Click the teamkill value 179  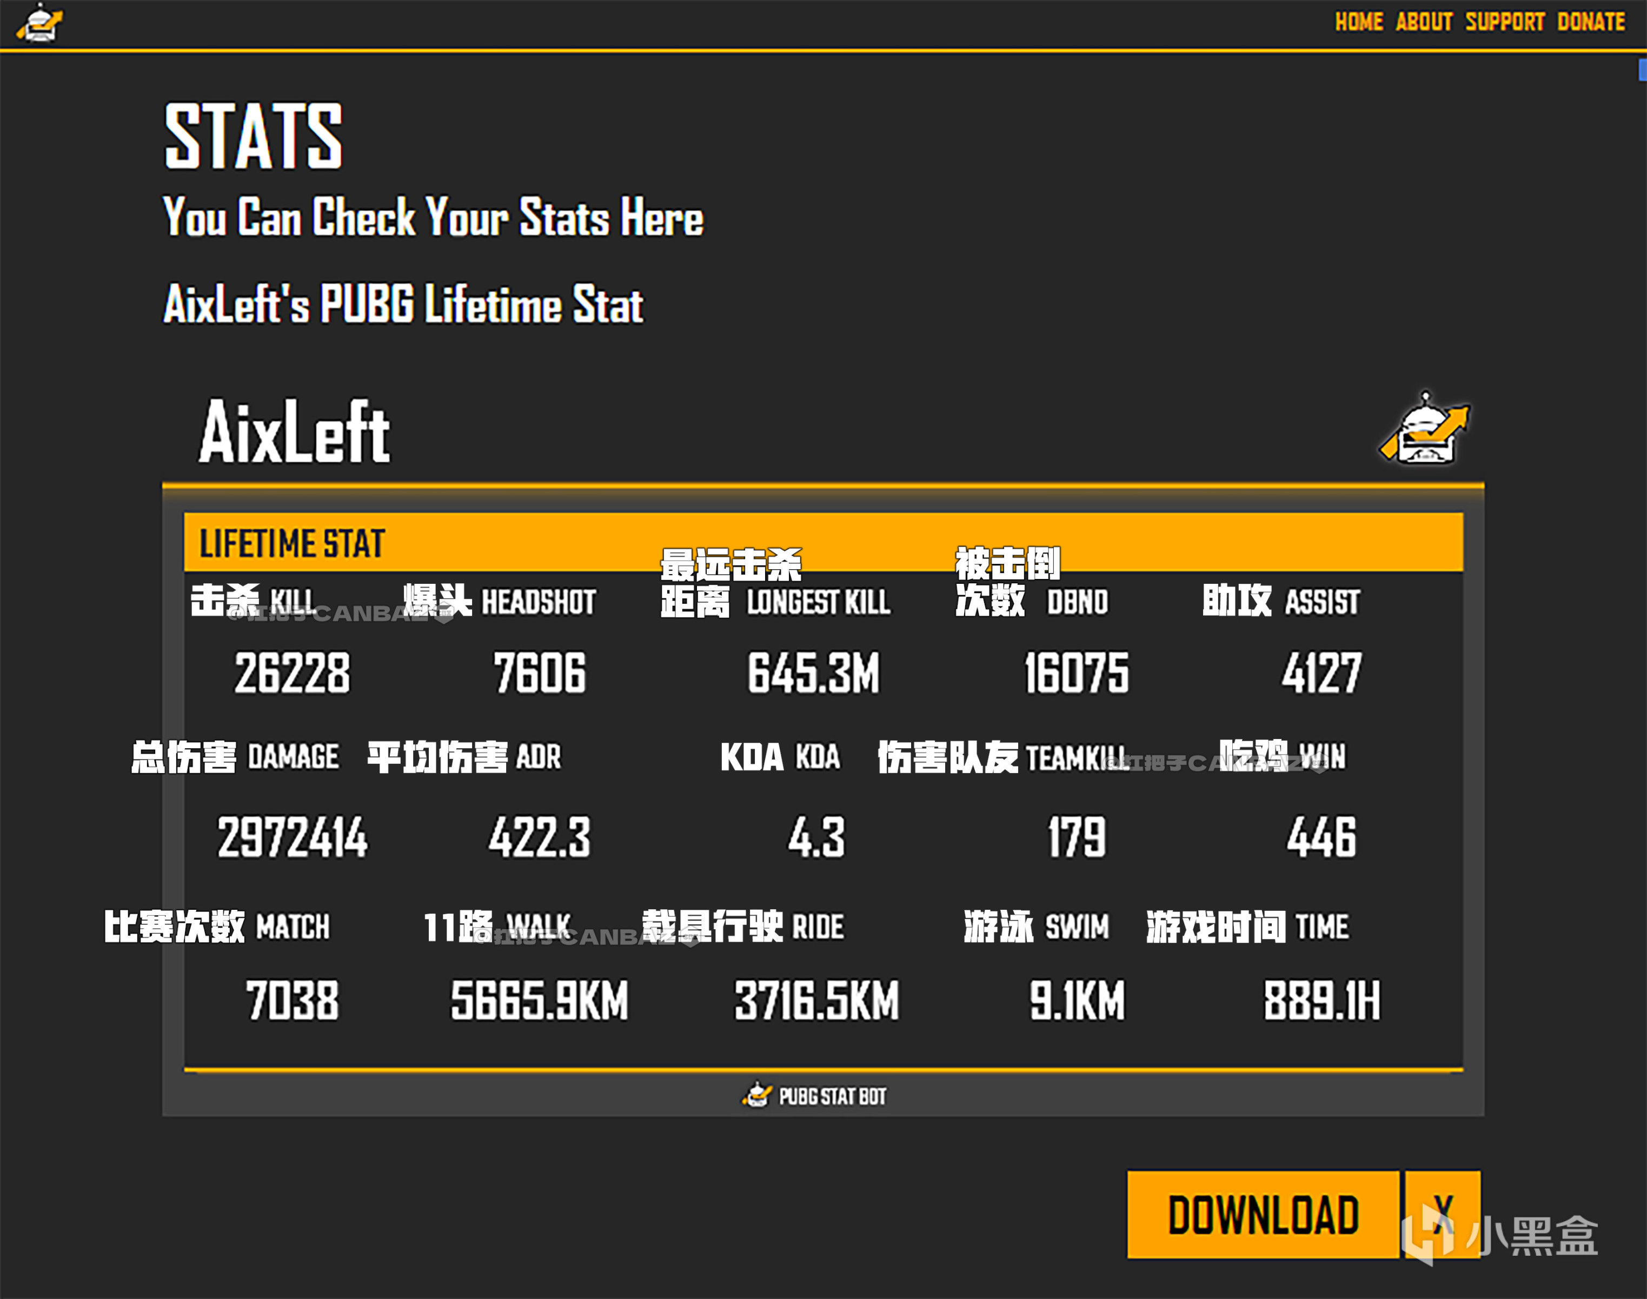coord(1077,837)
